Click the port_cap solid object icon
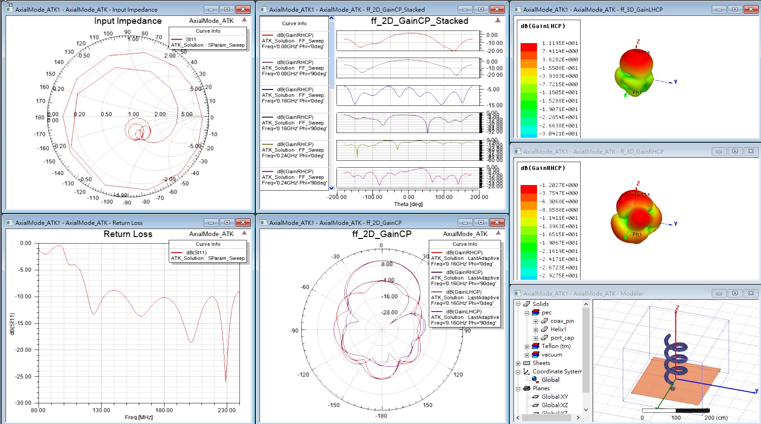Image resolution: width=761 pixels, height=424 pixels. 544,338
